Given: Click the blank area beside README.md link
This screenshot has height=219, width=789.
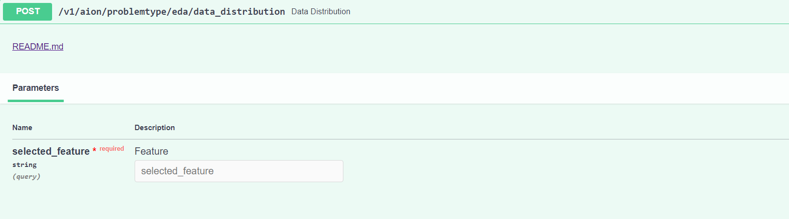Looking at the screenshot, I should pyautogui.click(x=344, y=47).
